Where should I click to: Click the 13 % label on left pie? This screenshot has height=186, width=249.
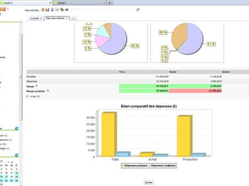(87, 28)
